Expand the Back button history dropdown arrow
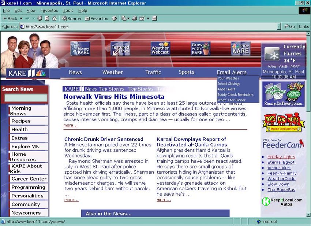Viewport: 311px width, 226px height. point(21,18)
